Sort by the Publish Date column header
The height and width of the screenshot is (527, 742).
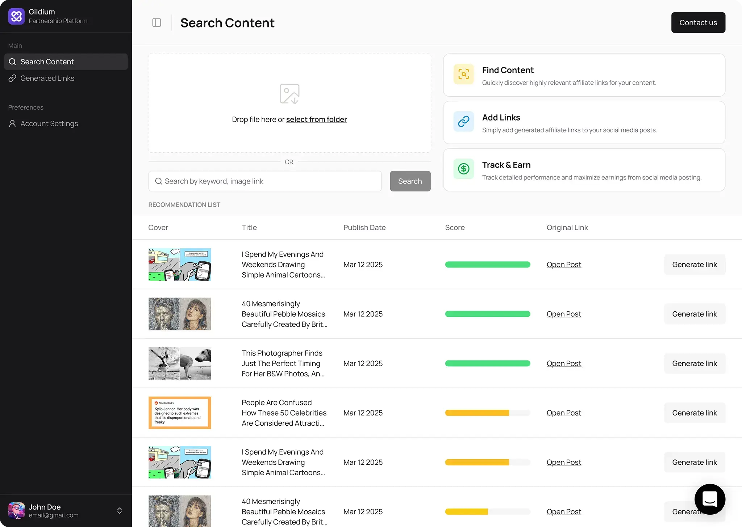click(364, 227)
